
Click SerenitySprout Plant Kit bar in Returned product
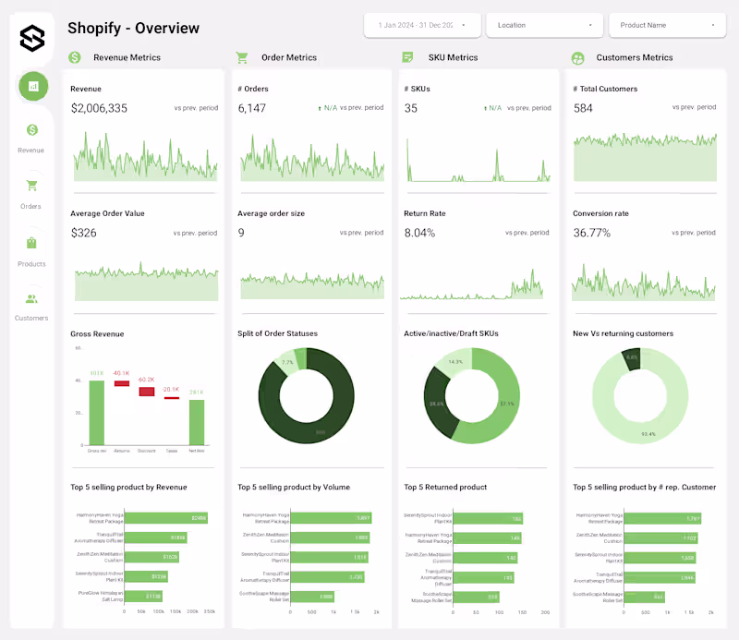click(x=488, y=518)
